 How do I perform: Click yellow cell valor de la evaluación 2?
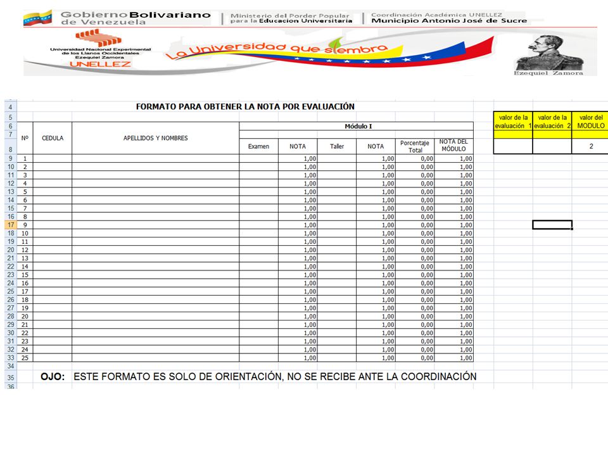pyautogui.click(x=552, y=122)
